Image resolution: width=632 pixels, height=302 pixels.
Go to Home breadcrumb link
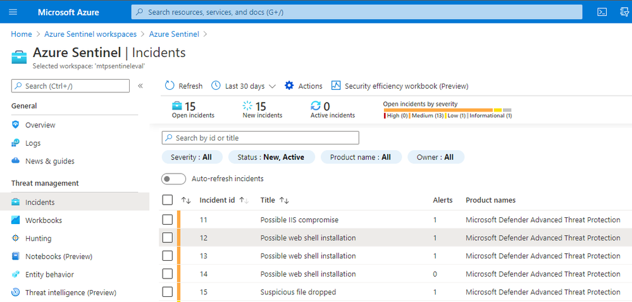point(22,34)
